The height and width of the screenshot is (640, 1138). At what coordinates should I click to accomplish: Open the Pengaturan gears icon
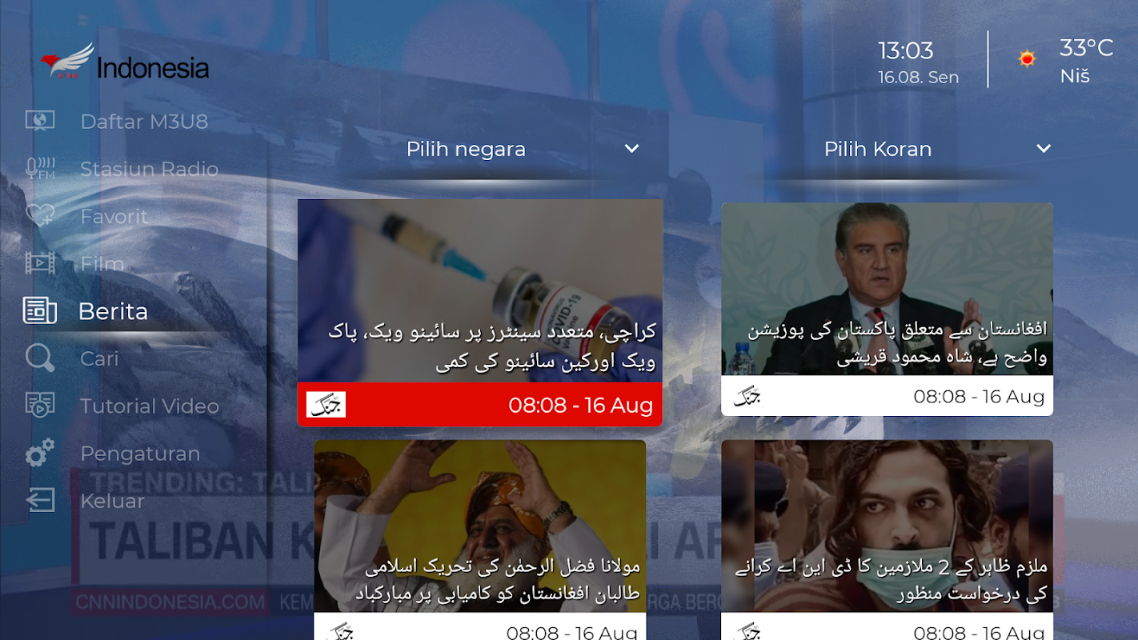[x=40, y=454]
